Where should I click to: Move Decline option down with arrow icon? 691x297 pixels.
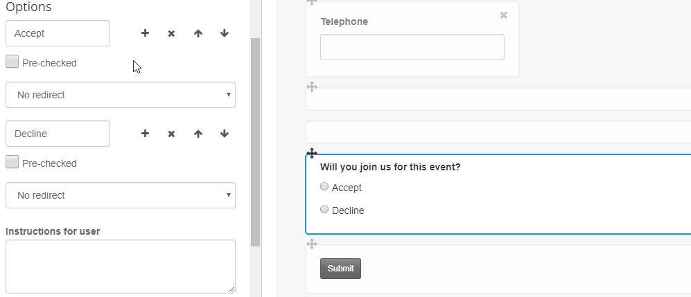[225, 134]
